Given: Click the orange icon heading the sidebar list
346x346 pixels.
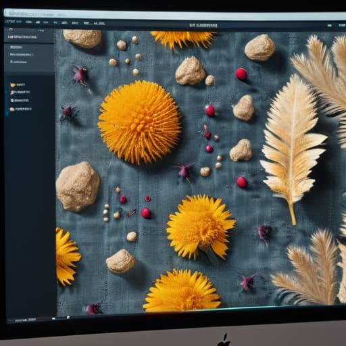Looking at the screenshot, I should (x=13, y=85).
